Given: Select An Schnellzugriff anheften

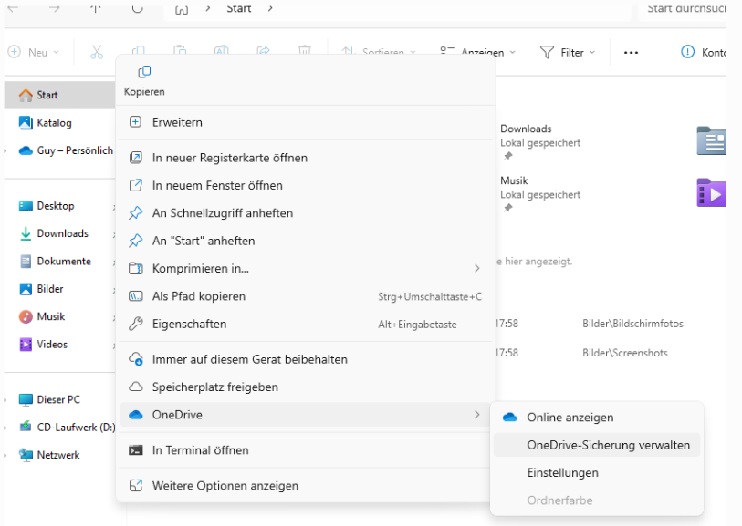Looking at the screenshot, I should point(305,213).
